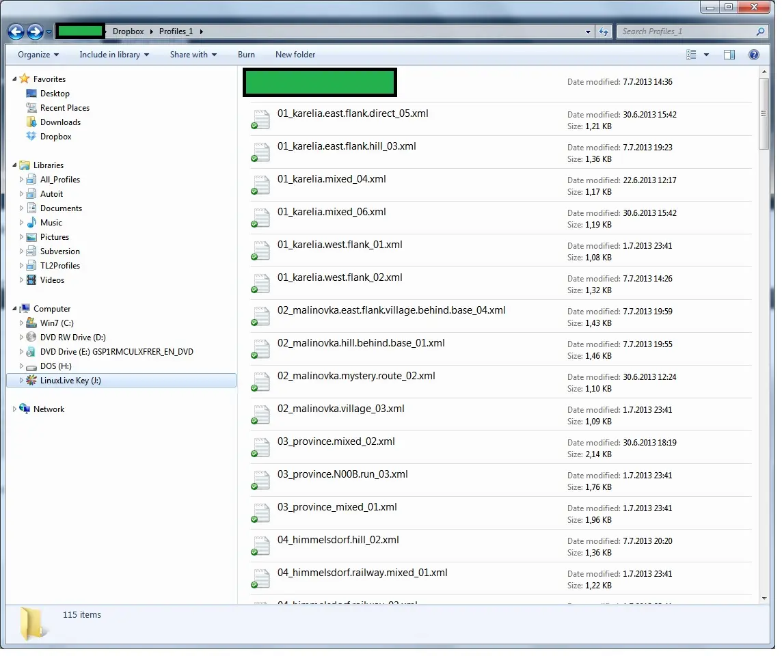
Task: Open the Include in library menu
Action: pos(116,55)
